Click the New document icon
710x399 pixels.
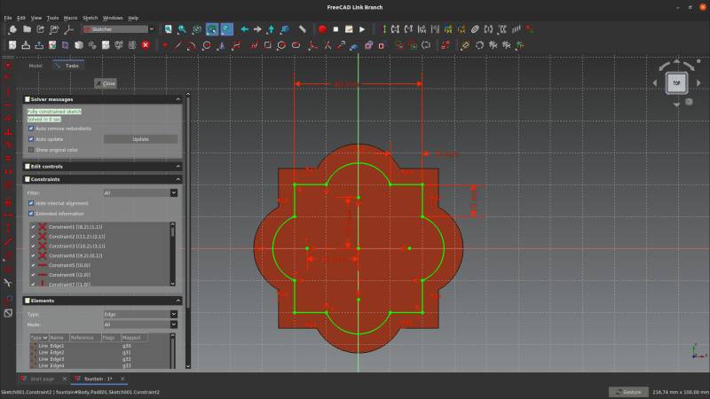12,29
